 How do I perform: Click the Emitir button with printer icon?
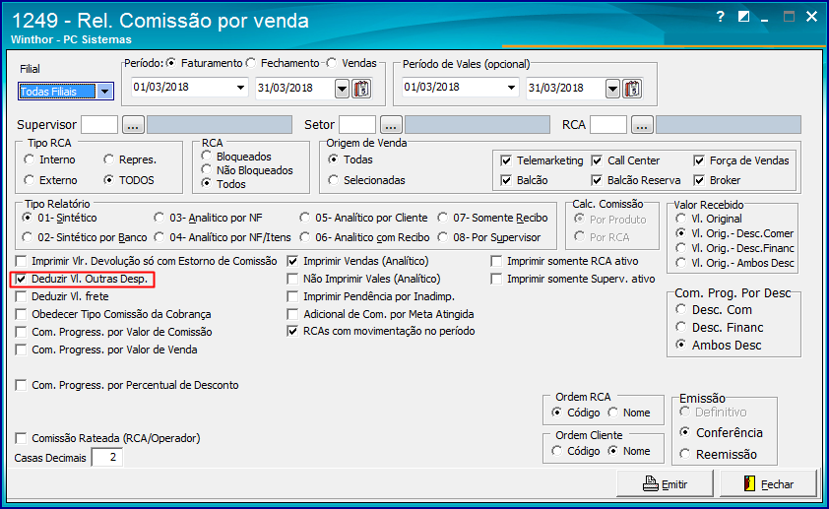tap(666, 483)
